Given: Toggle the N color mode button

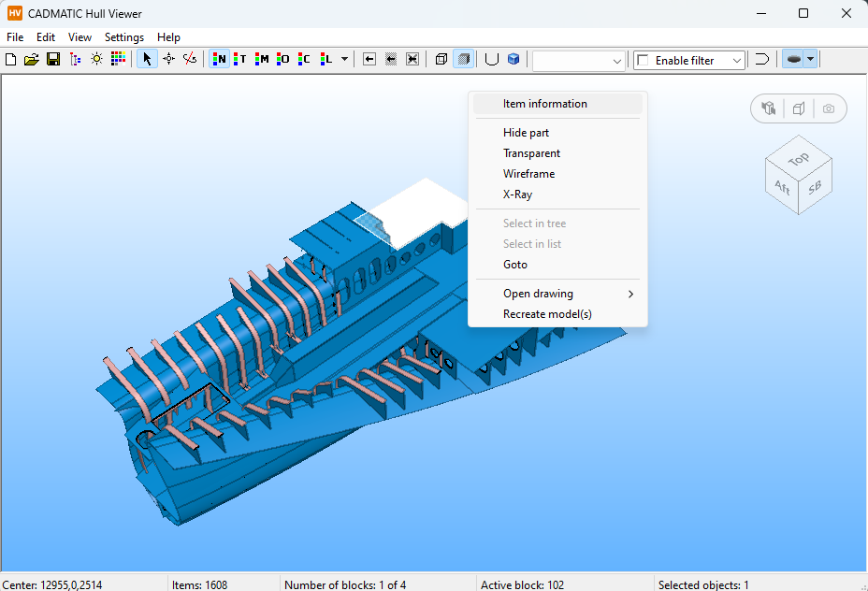Looking at the screenshot, I should point(220,59).
